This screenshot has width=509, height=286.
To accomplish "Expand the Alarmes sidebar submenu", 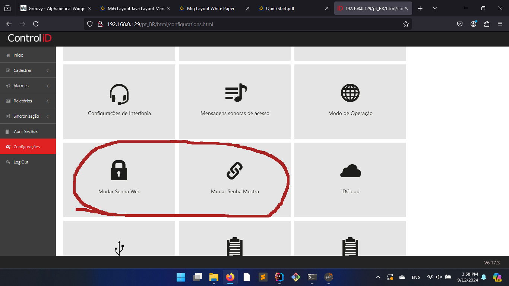I will [28, 86].
